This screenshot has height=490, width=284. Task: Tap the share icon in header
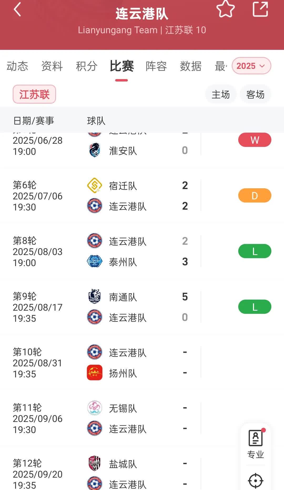coord(260,9)
